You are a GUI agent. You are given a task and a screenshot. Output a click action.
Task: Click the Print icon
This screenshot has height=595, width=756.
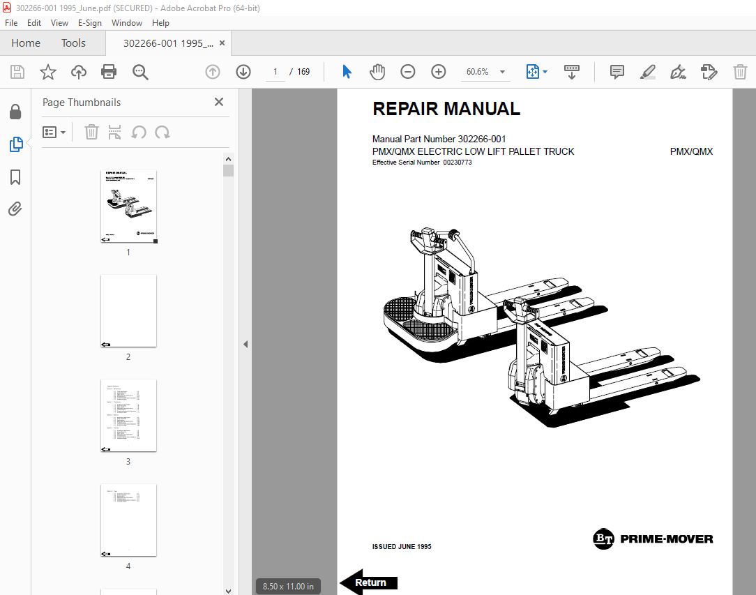click(x=109, y=72)
